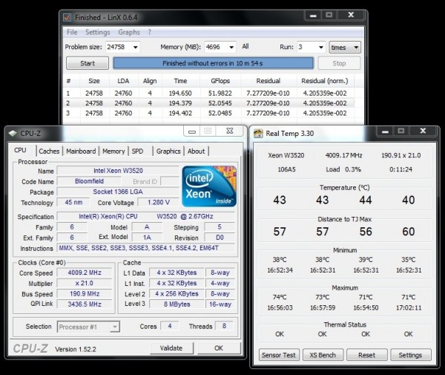
Task: Switch to the Caches tab
Action: (x=49, y=151)
